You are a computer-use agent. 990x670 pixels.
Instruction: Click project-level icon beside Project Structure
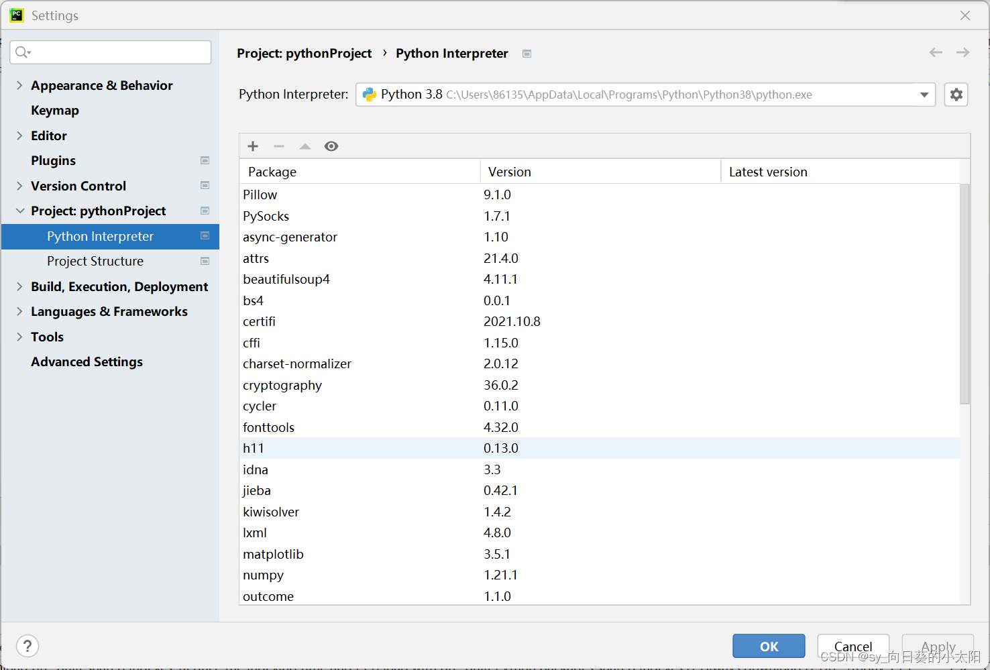pyautogui.click(x=205, y=261)
